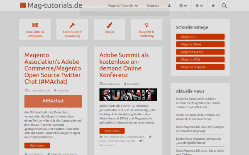
Task: Open the Adobe Summit article headline
Action: (x=124, y=65)
